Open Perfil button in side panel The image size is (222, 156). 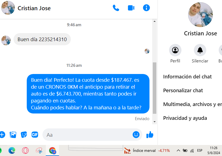point(175,54)
